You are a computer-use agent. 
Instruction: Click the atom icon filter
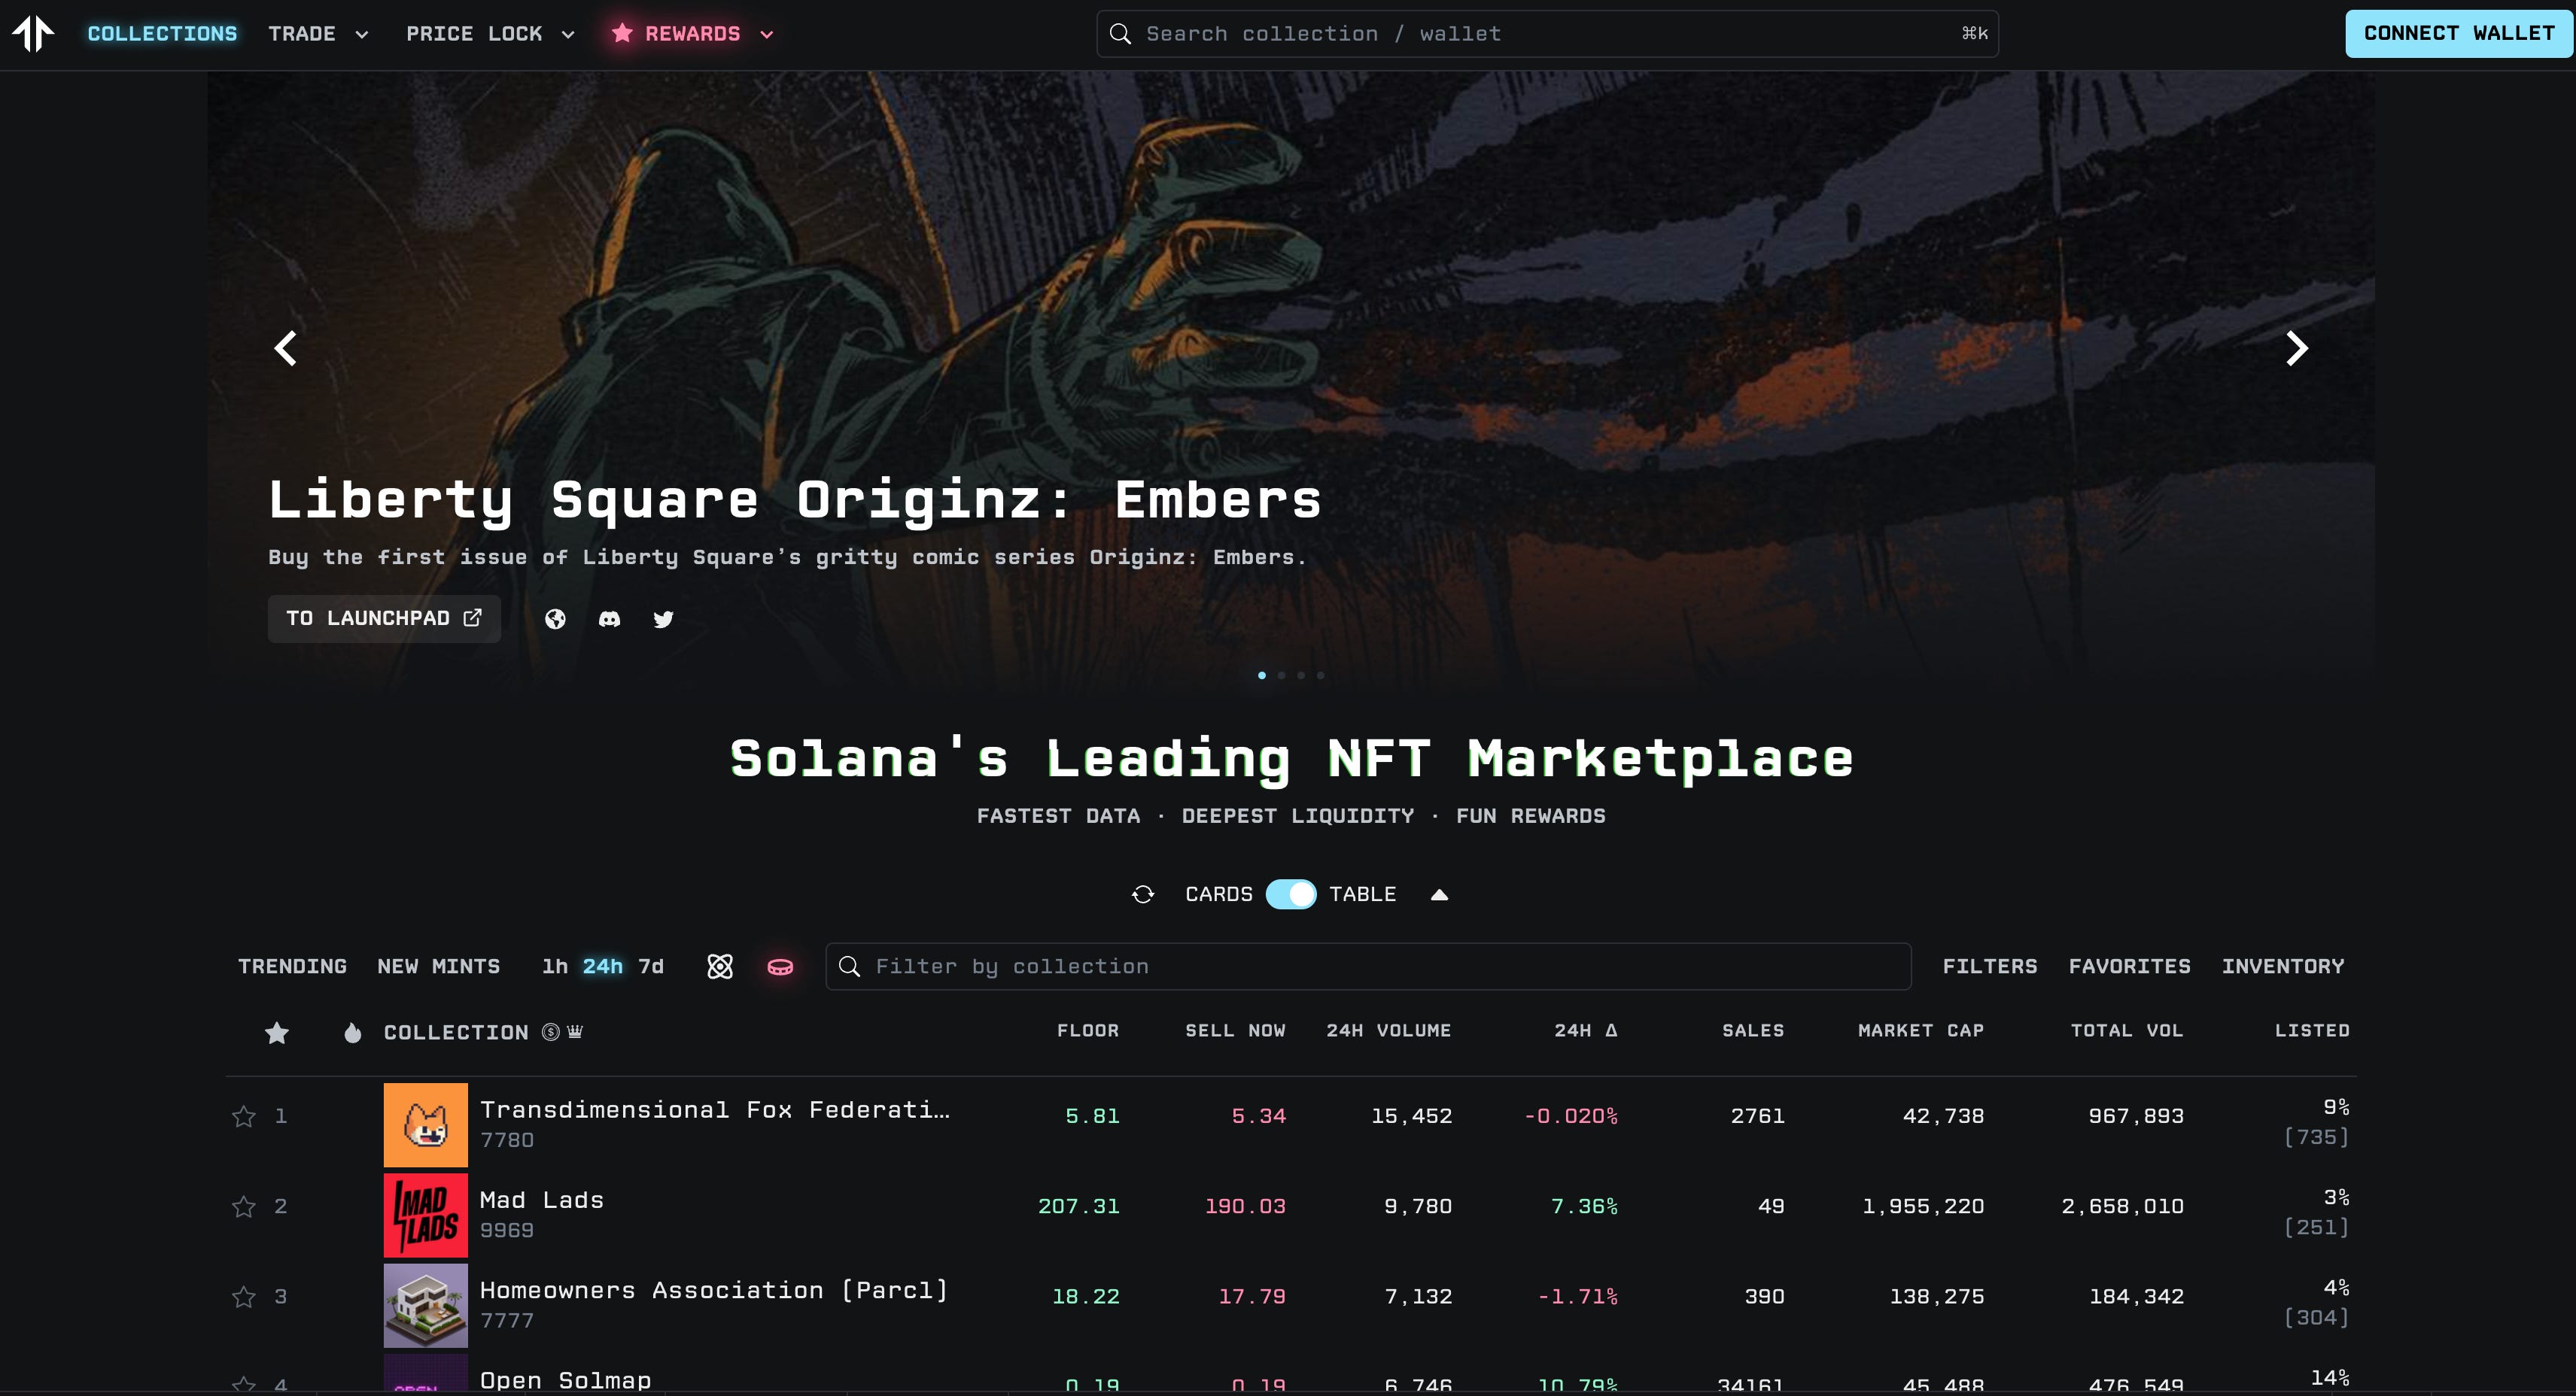[x=720, y=967]
